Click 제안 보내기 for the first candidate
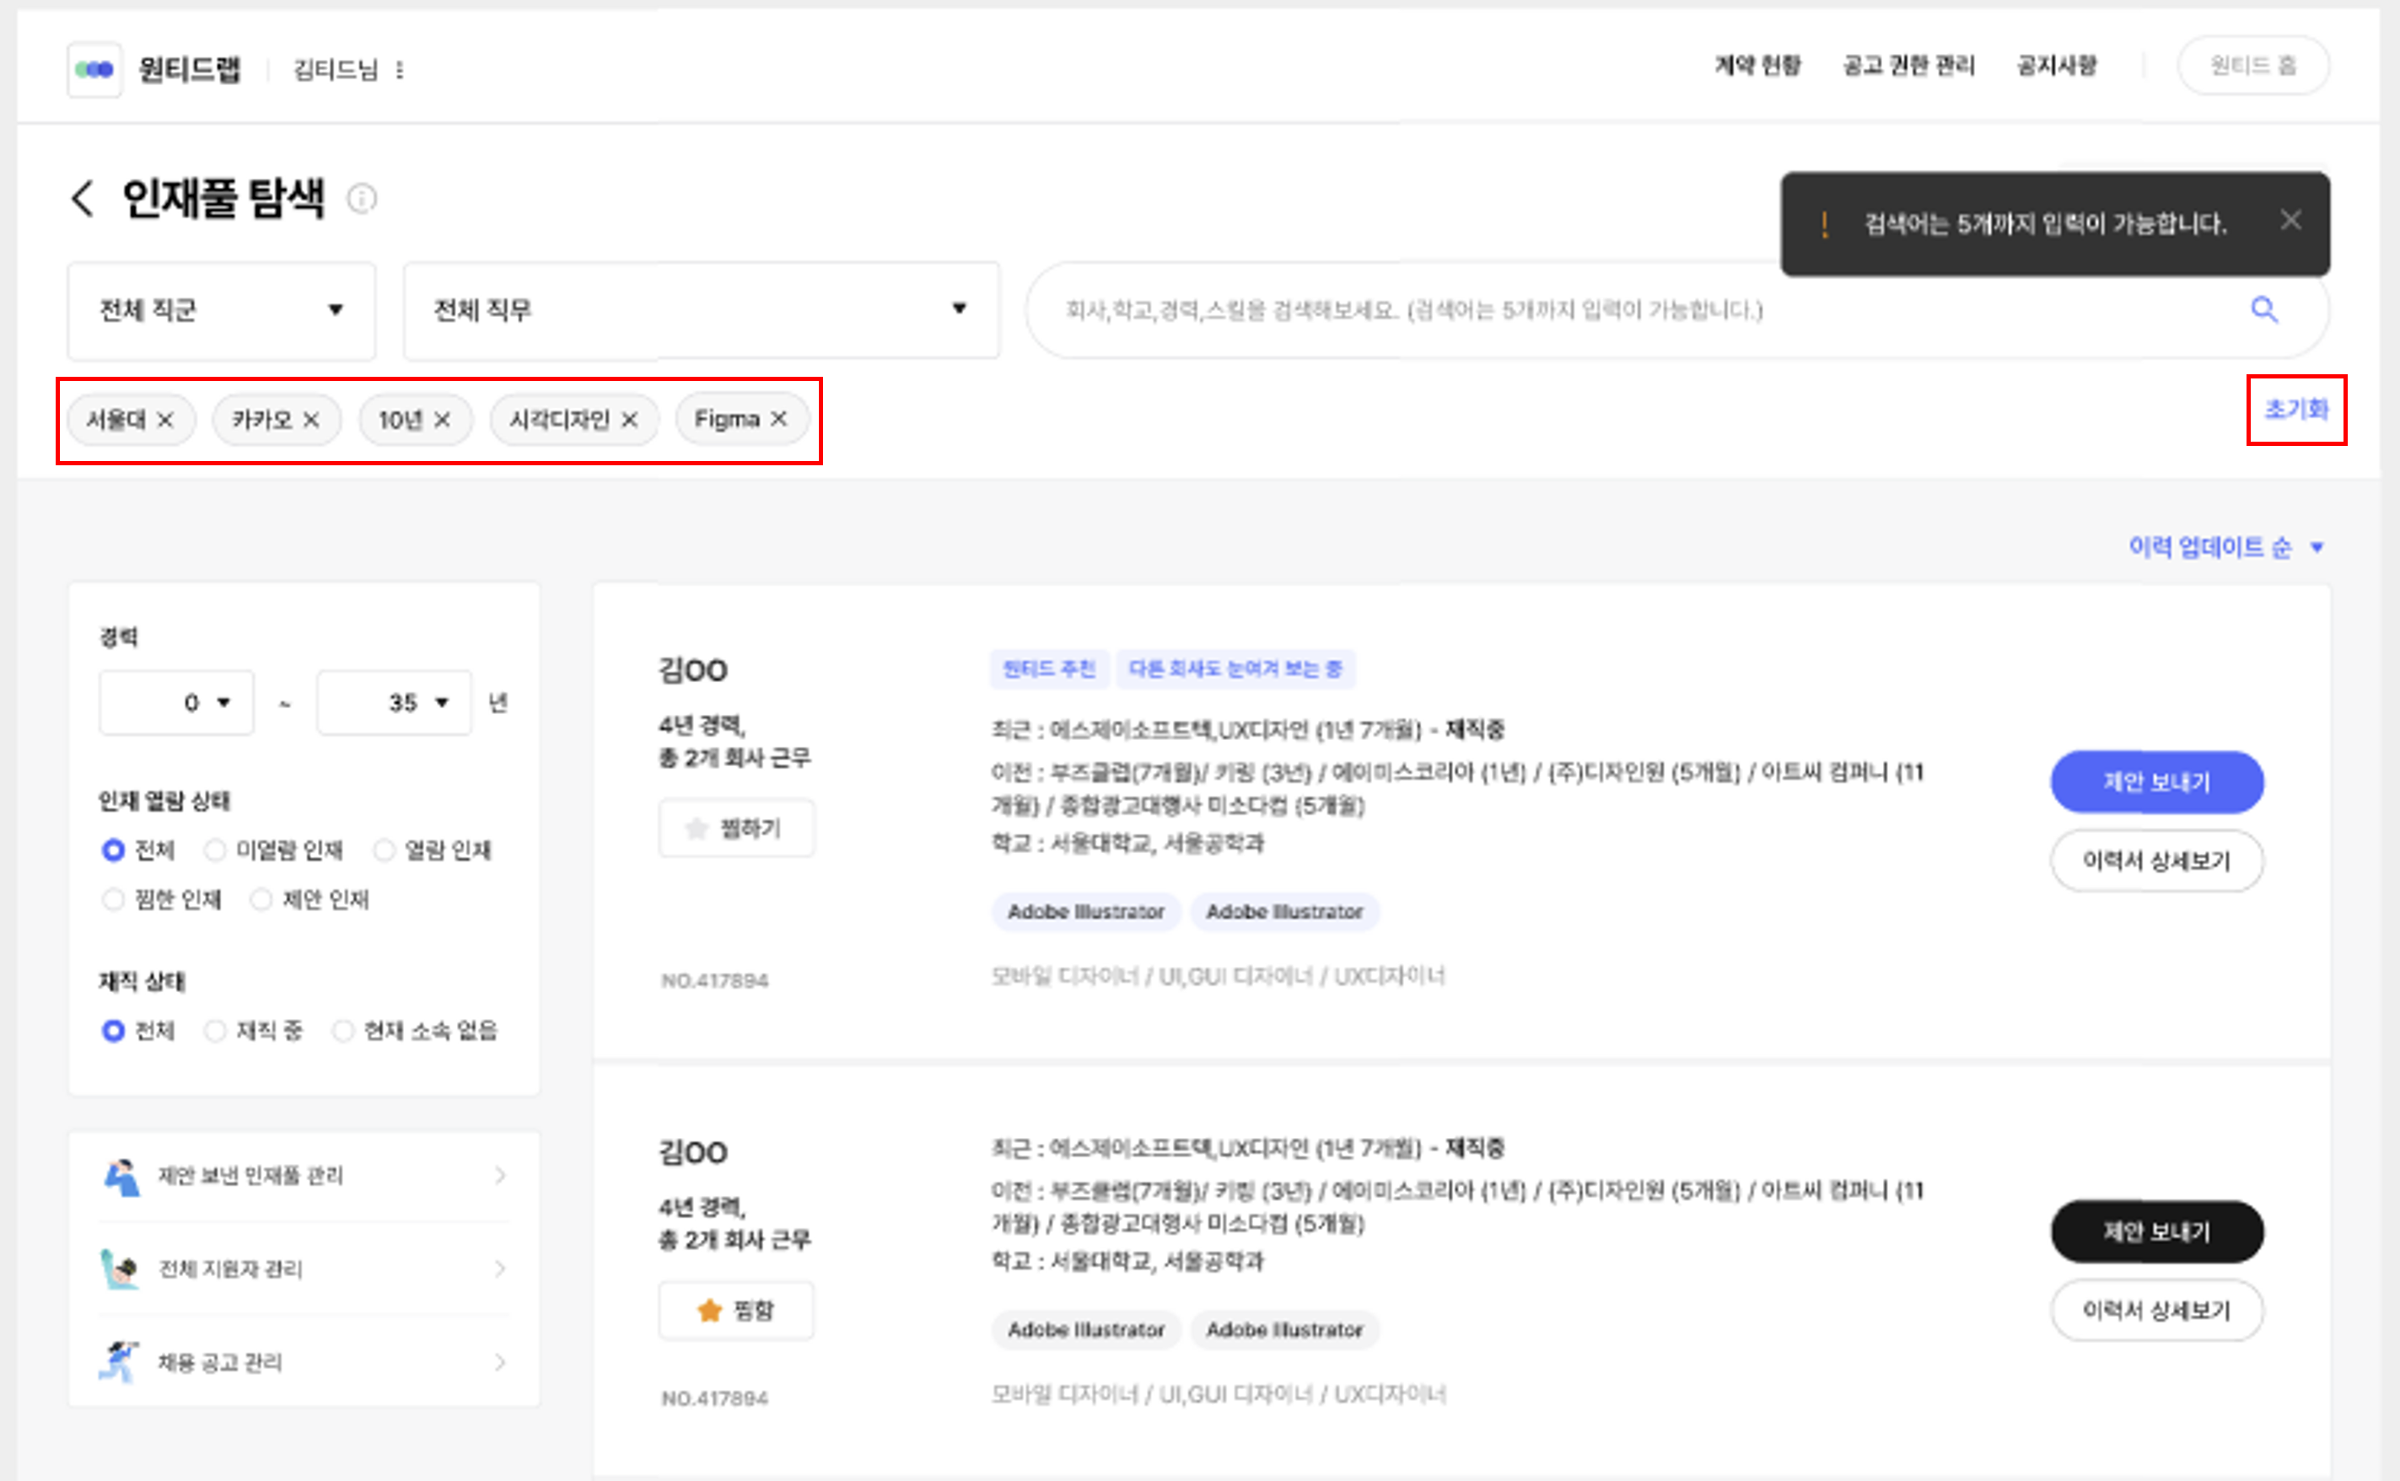Viewport: 2400px width, 1481px height. (2156, 781)
